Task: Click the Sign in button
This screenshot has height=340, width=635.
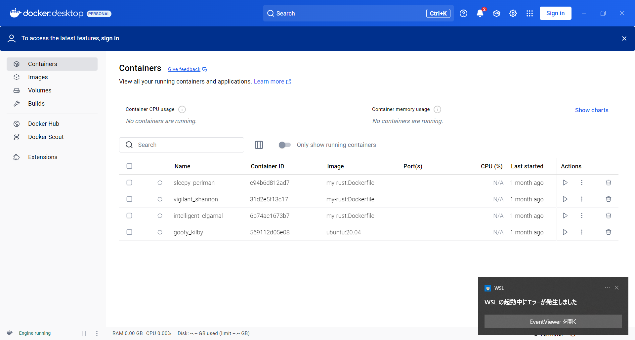Action: coord(555,13)
